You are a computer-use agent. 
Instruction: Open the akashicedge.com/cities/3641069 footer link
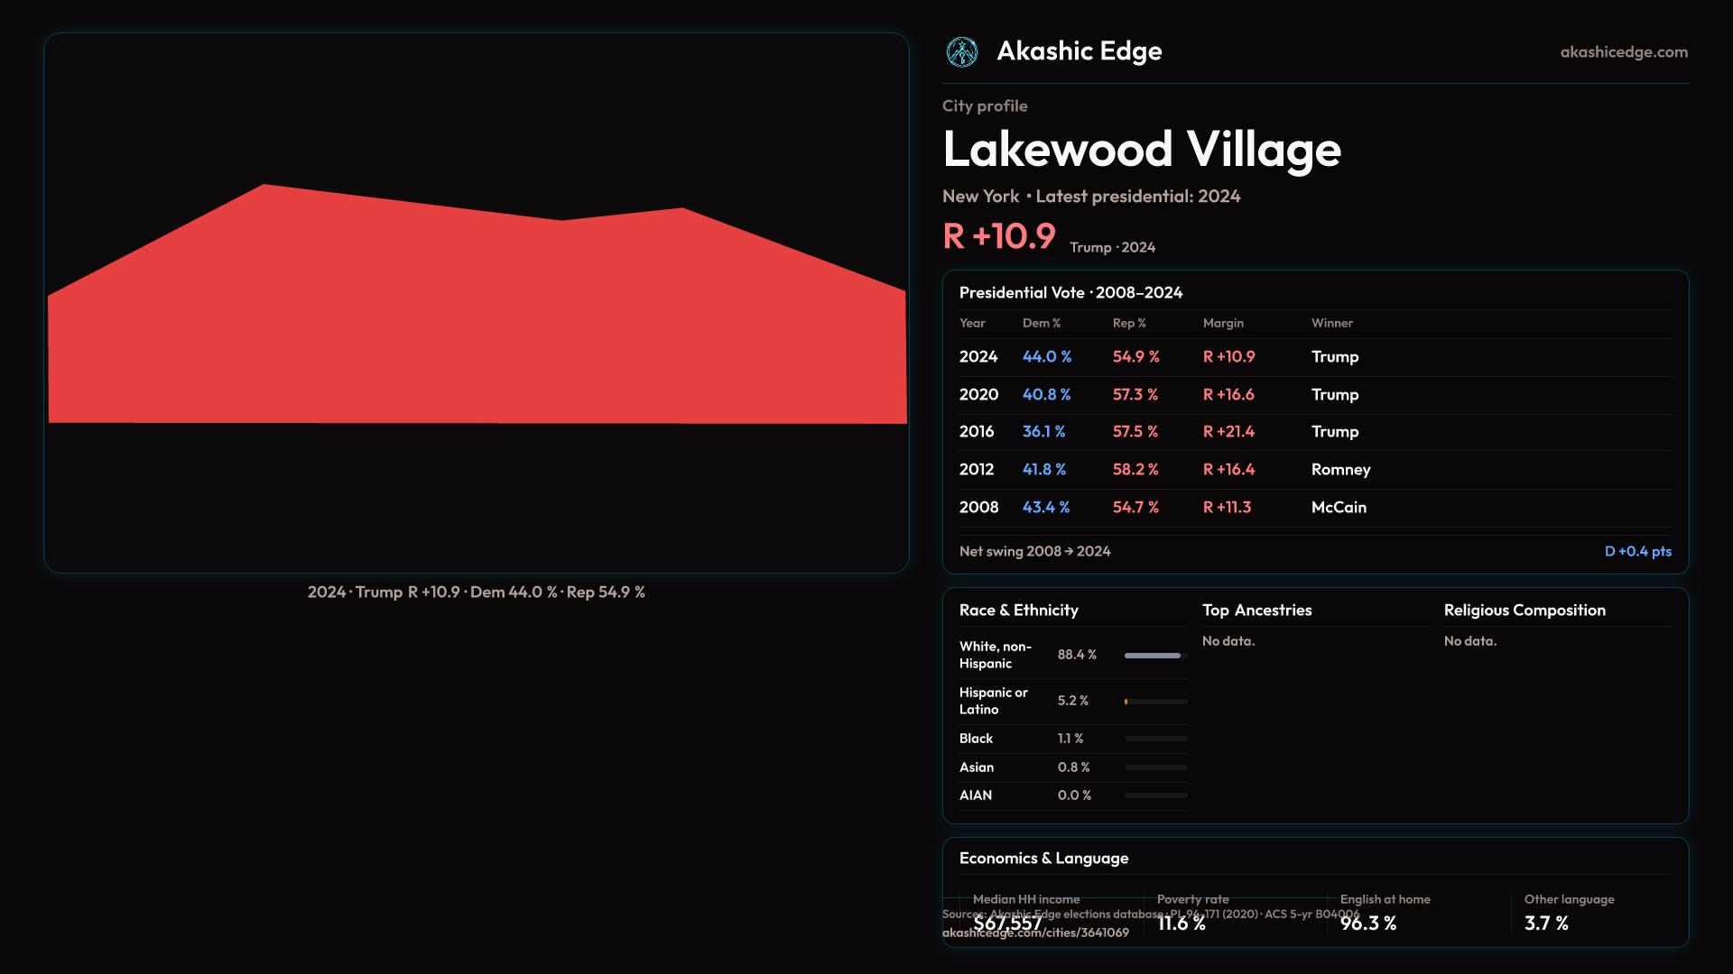click(1035, 933)
